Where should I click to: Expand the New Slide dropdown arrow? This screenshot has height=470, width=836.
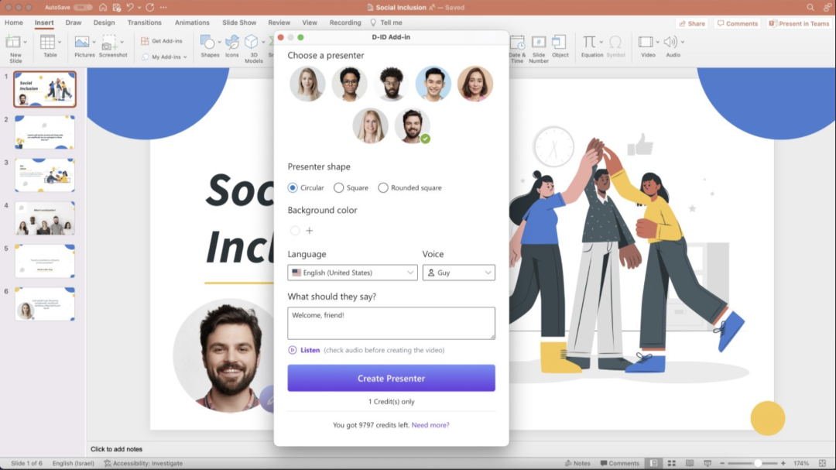tap(25, 42)
